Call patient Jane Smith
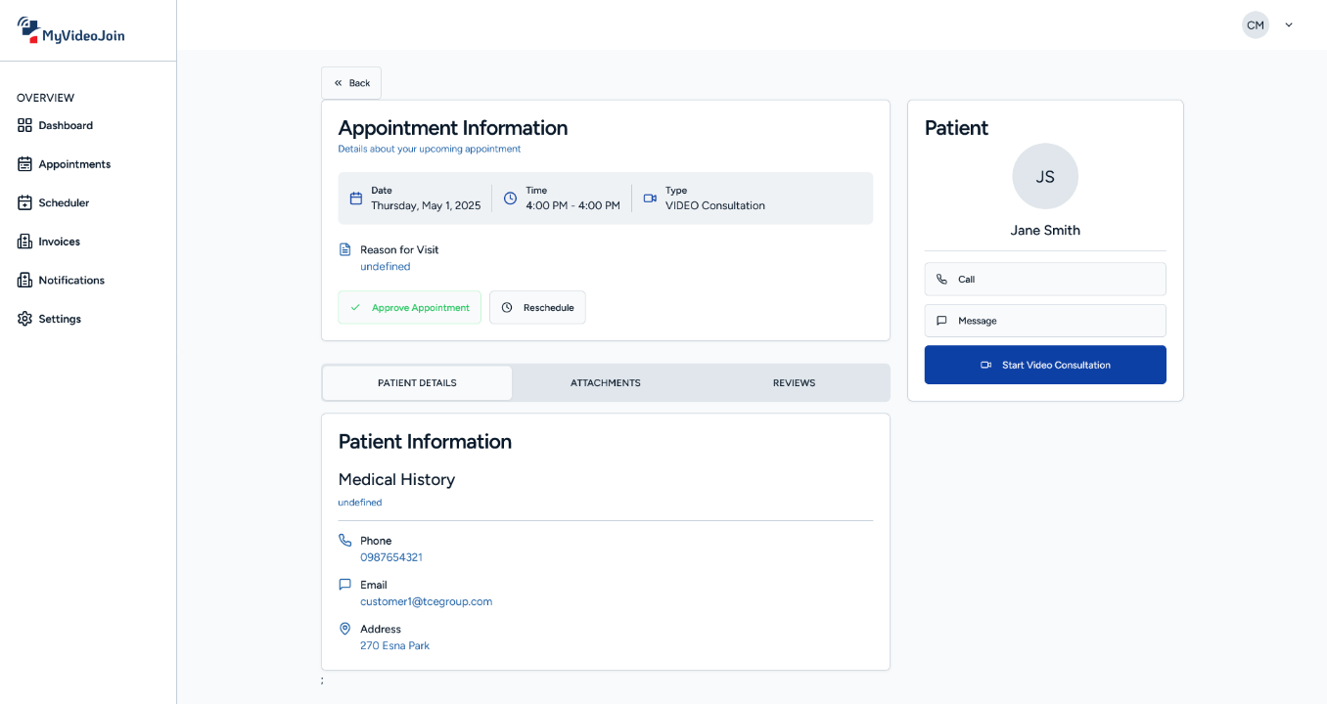The image size is (1327, 704). click(x=1045, y=279)
